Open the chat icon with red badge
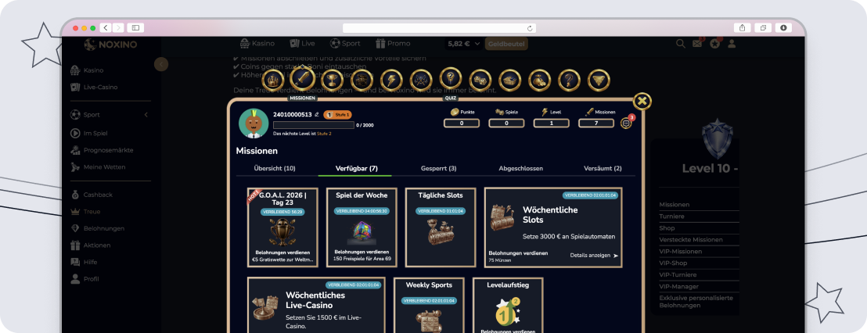This screenshot has height=333, width=867. point(627,124)
